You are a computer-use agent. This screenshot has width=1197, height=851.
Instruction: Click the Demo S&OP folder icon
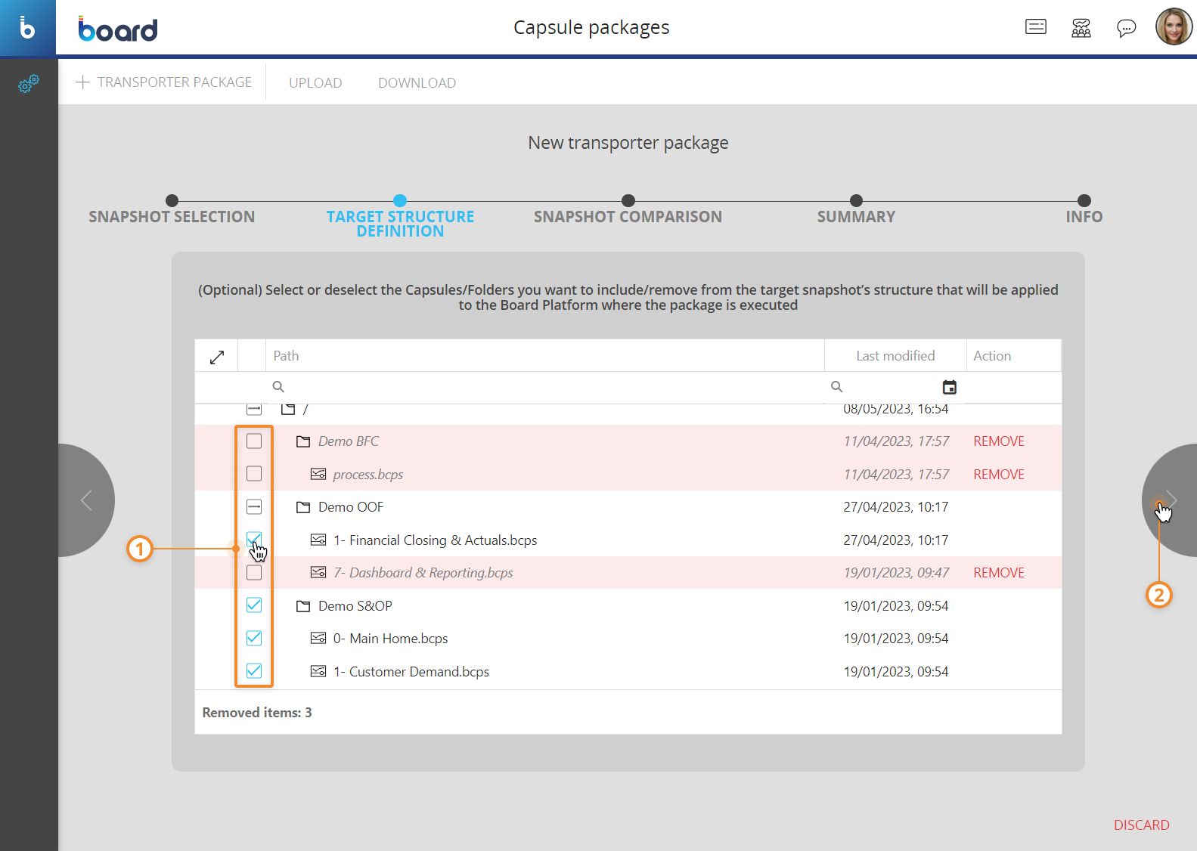click(303, 606)
